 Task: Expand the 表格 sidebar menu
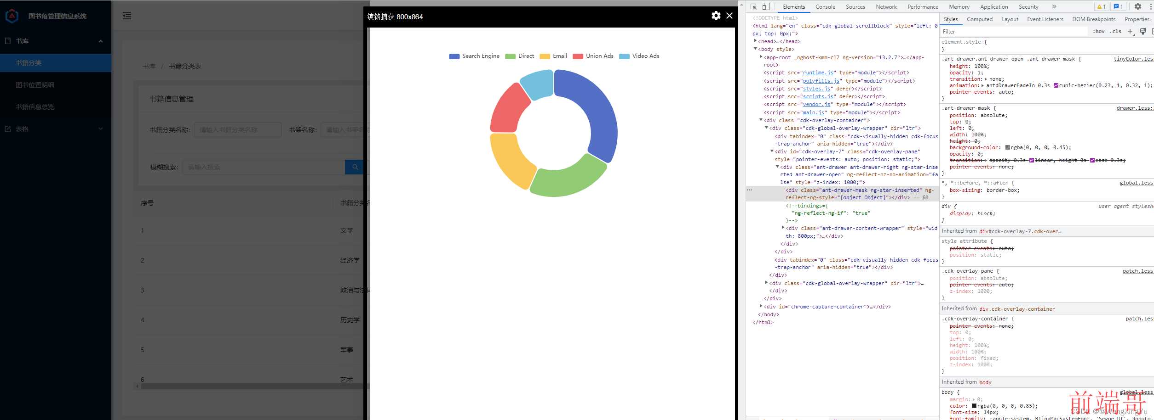(101, 129)
